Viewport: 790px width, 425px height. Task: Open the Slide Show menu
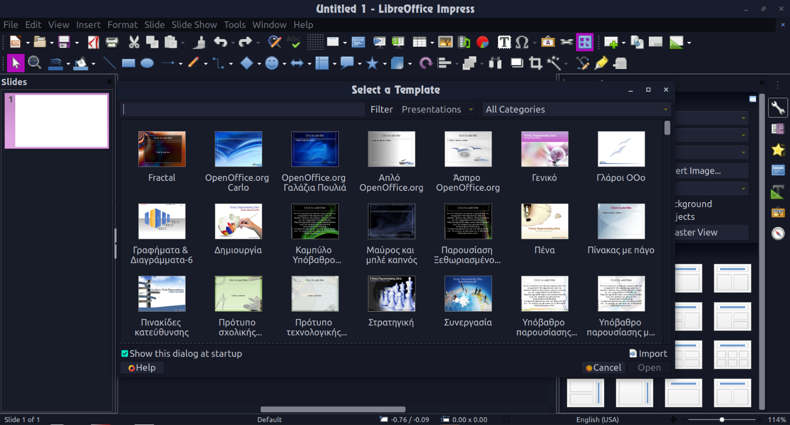(194, 25)
